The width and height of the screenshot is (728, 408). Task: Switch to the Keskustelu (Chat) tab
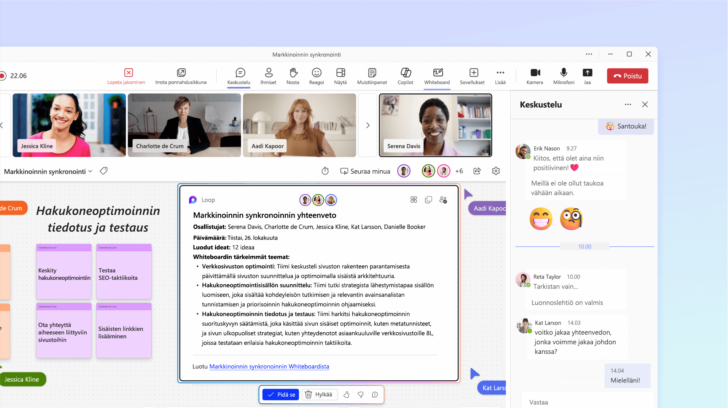[x=238, y=75]
